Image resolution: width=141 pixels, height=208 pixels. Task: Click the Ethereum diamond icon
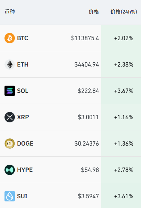click(10, 64)
